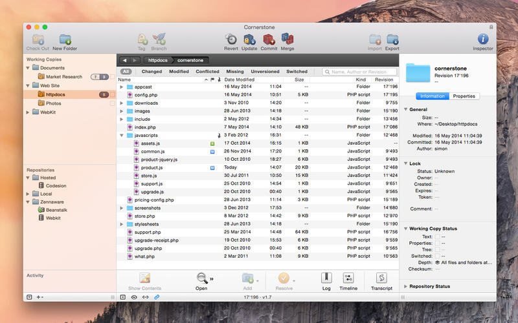Expand the WebKit working copy group
Screen dimensions: 518x323
[x=28, y=112]
